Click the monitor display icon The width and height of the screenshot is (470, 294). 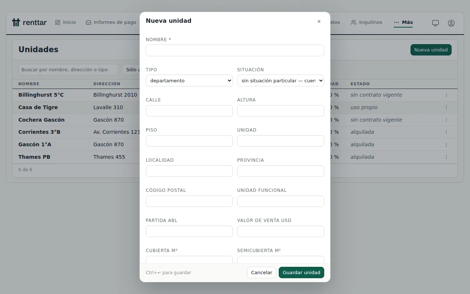[435, 23]
